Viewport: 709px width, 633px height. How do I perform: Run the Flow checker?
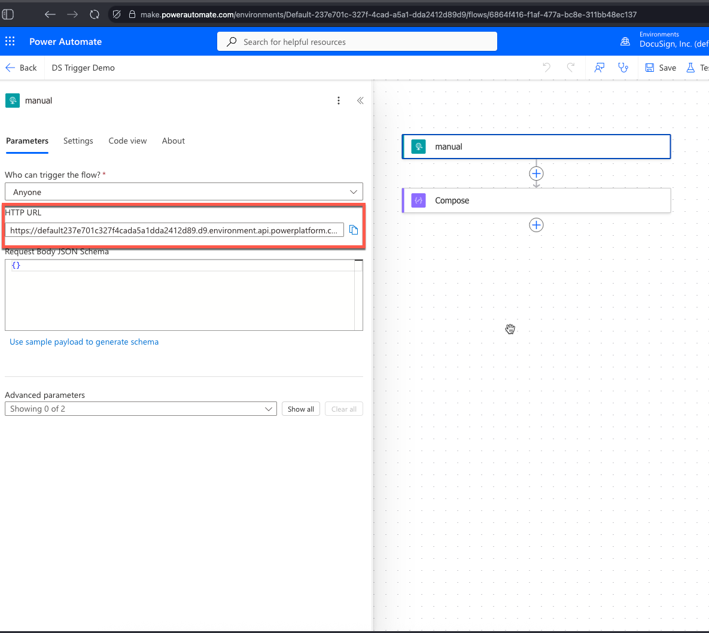[623, 68]
